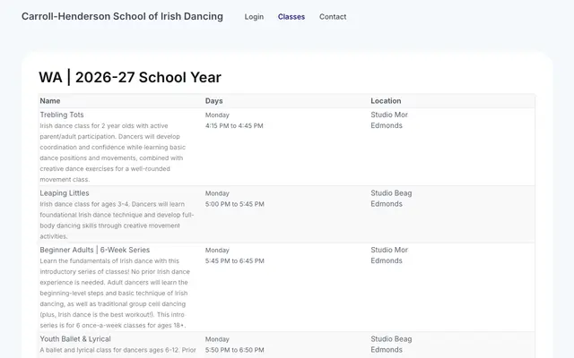
Task: Select the Trebling Tots class name
Action: [62, 115]
